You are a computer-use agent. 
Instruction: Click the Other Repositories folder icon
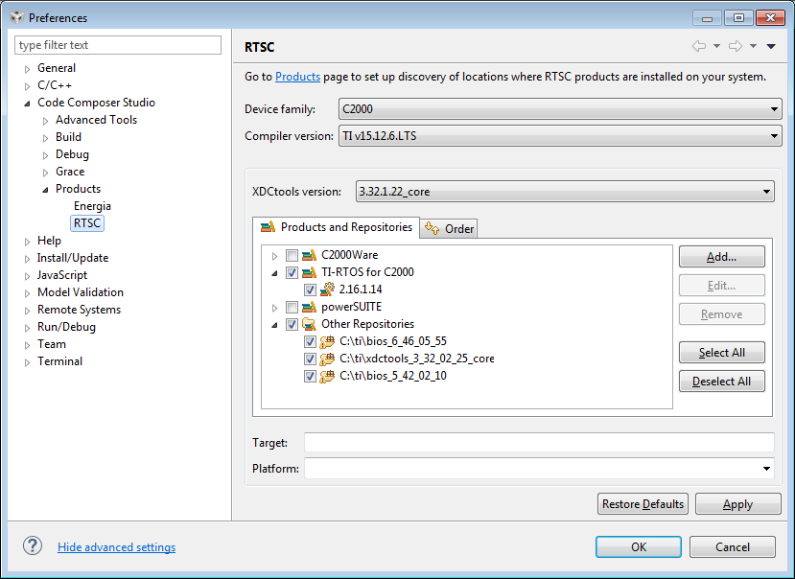[309, 324]
